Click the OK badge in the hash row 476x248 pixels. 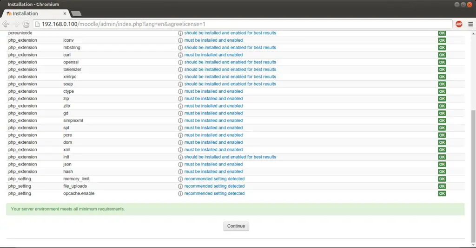(442, 172)
